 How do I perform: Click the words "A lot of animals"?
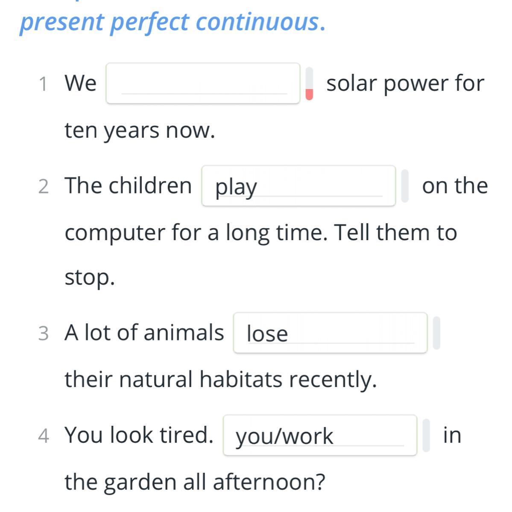144,332
